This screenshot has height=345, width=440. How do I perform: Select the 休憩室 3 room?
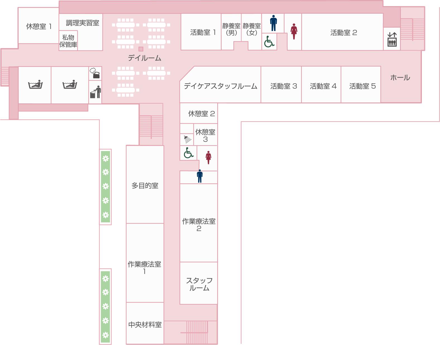(x=205, y=135)
